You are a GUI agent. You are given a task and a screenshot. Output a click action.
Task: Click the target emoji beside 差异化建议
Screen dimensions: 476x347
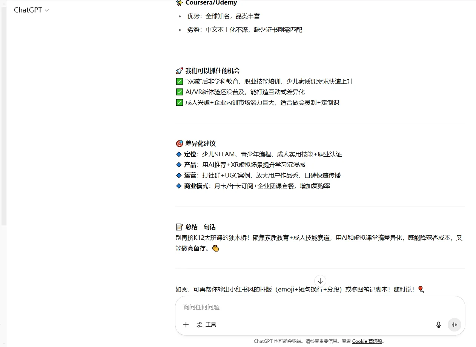tap(179, 143)
